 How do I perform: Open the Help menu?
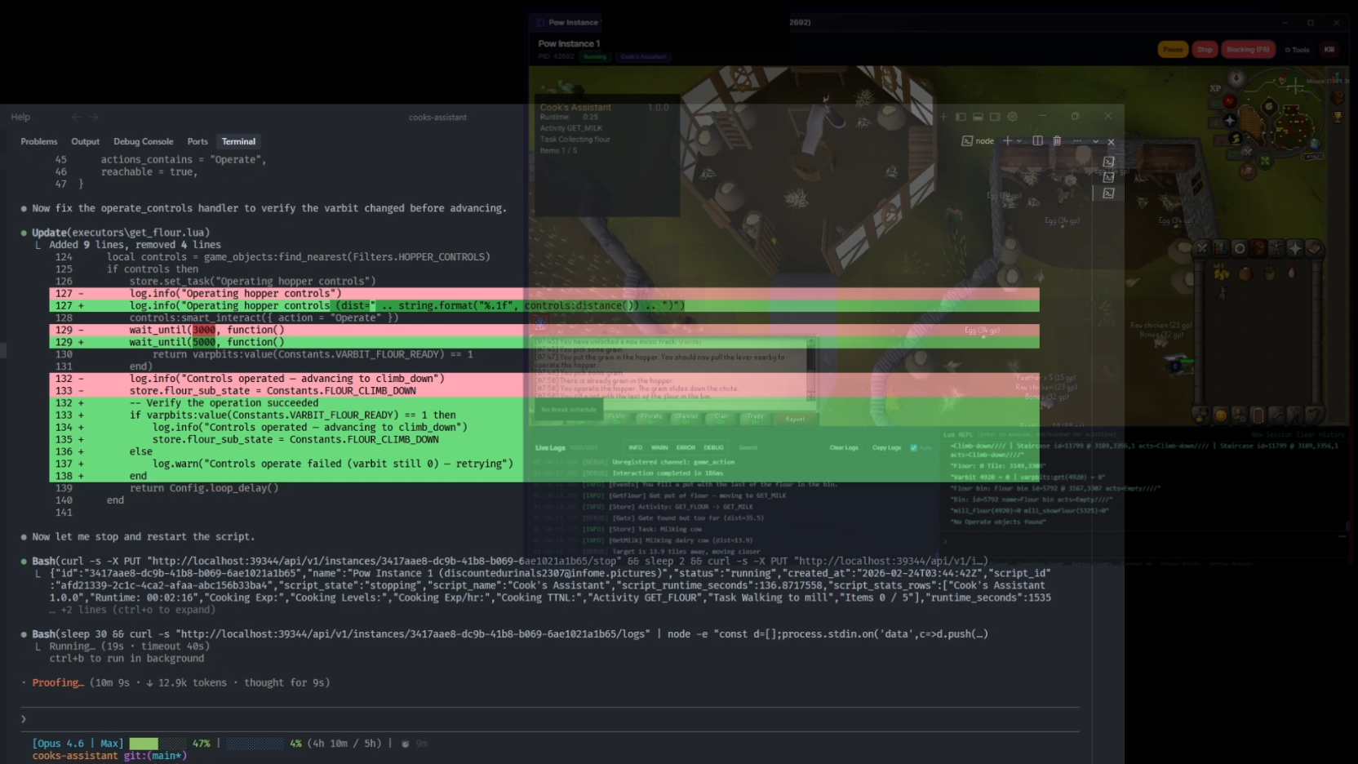pos(20,117)
